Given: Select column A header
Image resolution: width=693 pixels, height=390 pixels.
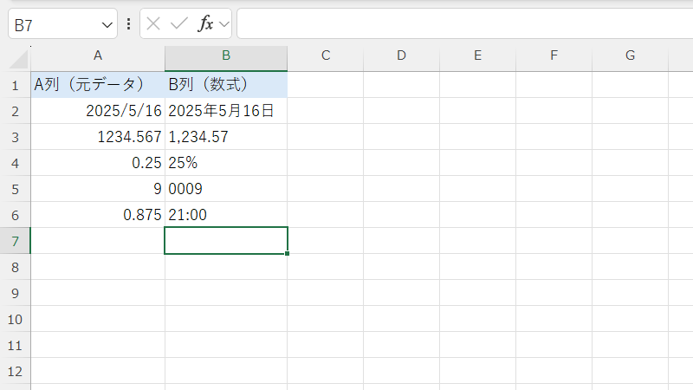Looking at the screenshot, I should (98, 55).
